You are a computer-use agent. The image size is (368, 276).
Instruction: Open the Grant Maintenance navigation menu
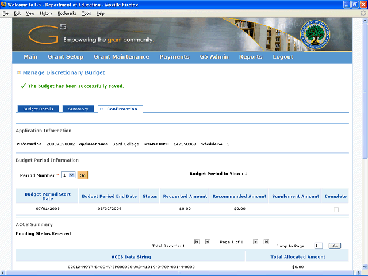tap(121, 57)
